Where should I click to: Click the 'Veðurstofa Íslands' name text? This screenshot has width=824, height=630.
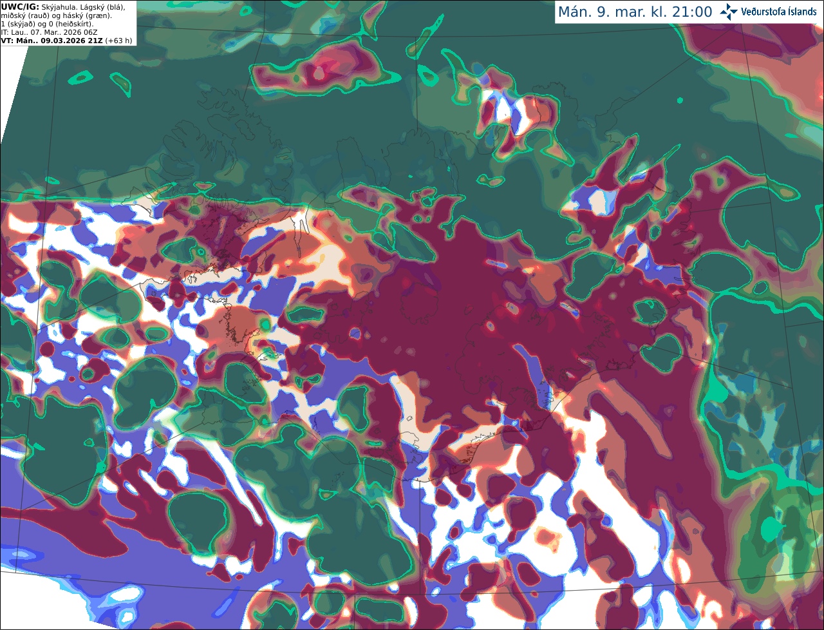pos(779,12)
